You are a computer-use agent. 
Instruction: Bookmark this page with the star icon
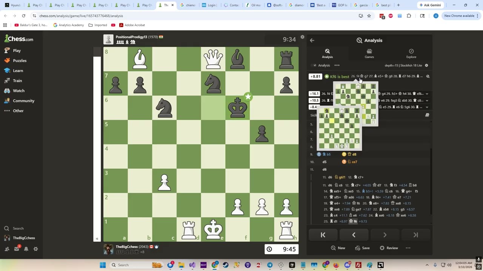coord(369,16)
